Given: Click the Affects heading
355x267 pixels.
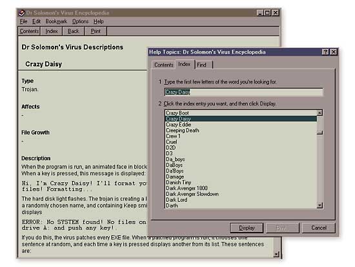Looking at the screenshot, I should (x=30, y=107).
